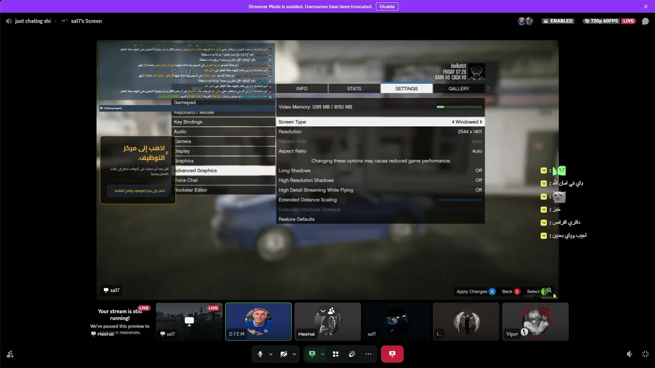The image size is (655, 368).
Task: Select the SETTINGS tab
Action: click(406, 88)
